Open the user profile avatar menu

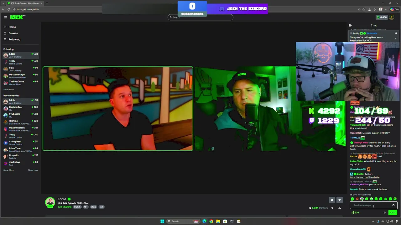click(x=392, y=17)
